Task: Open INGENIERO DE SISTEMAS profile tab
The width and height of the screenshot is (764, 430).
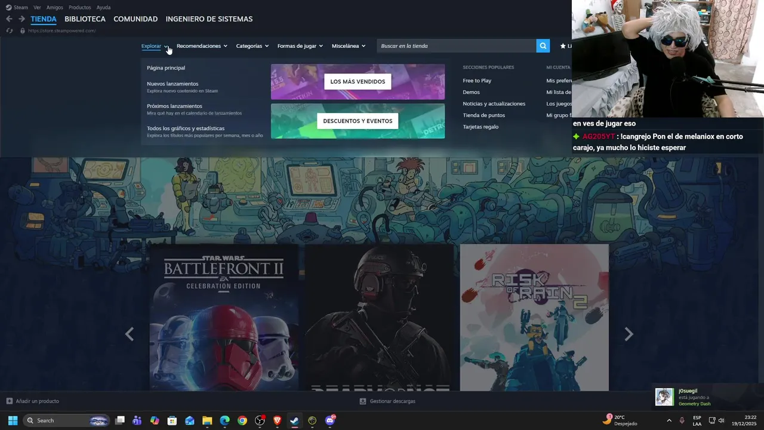Action: (x=209, y=19)
